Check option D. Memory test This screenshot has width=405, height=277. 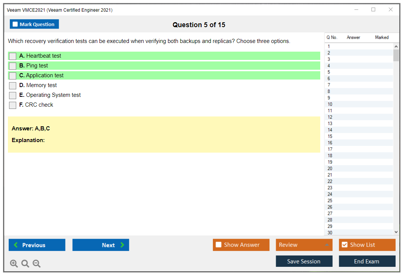pos(13,86)
